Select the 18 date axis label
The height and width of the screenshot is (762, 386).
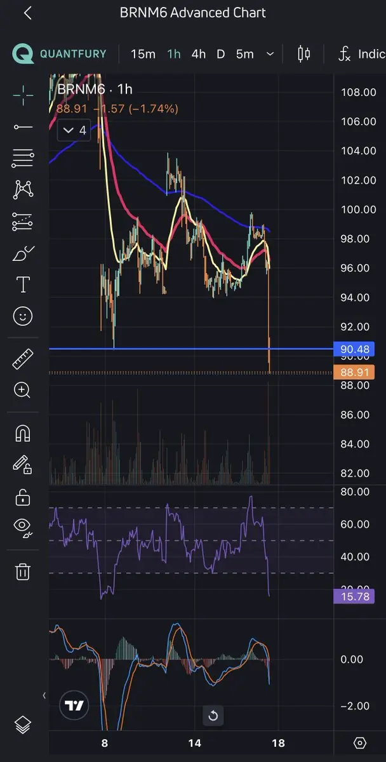coord(277,743)
